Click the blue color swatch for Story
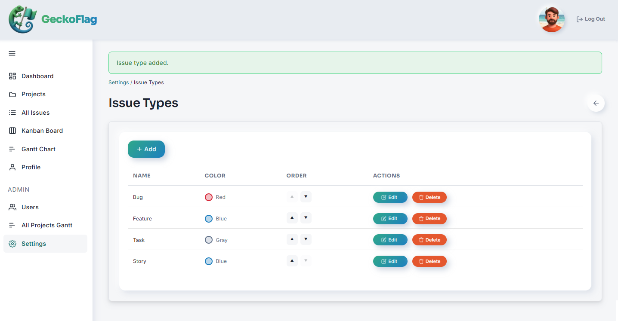Screen dimensions: 618x321 pyautogui.click(x=209, y=261)
